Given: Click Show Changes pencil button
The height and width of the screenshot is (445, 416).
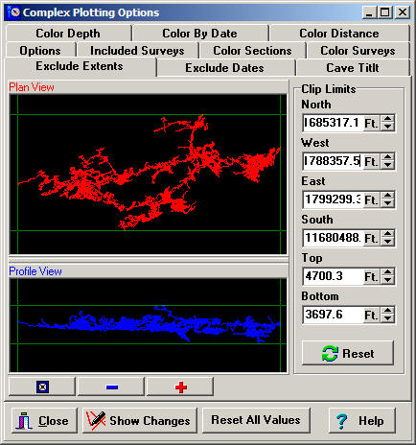Looking at the screenshot, I should (140, 420).
